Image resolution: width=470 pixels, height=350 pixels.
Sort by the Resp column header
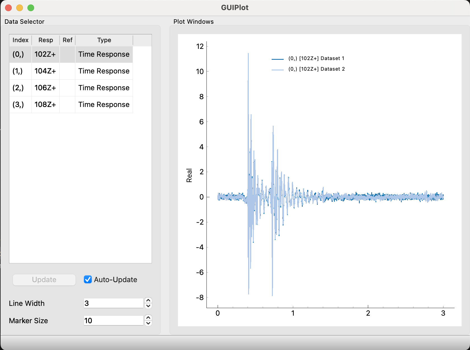pos(46,40)
